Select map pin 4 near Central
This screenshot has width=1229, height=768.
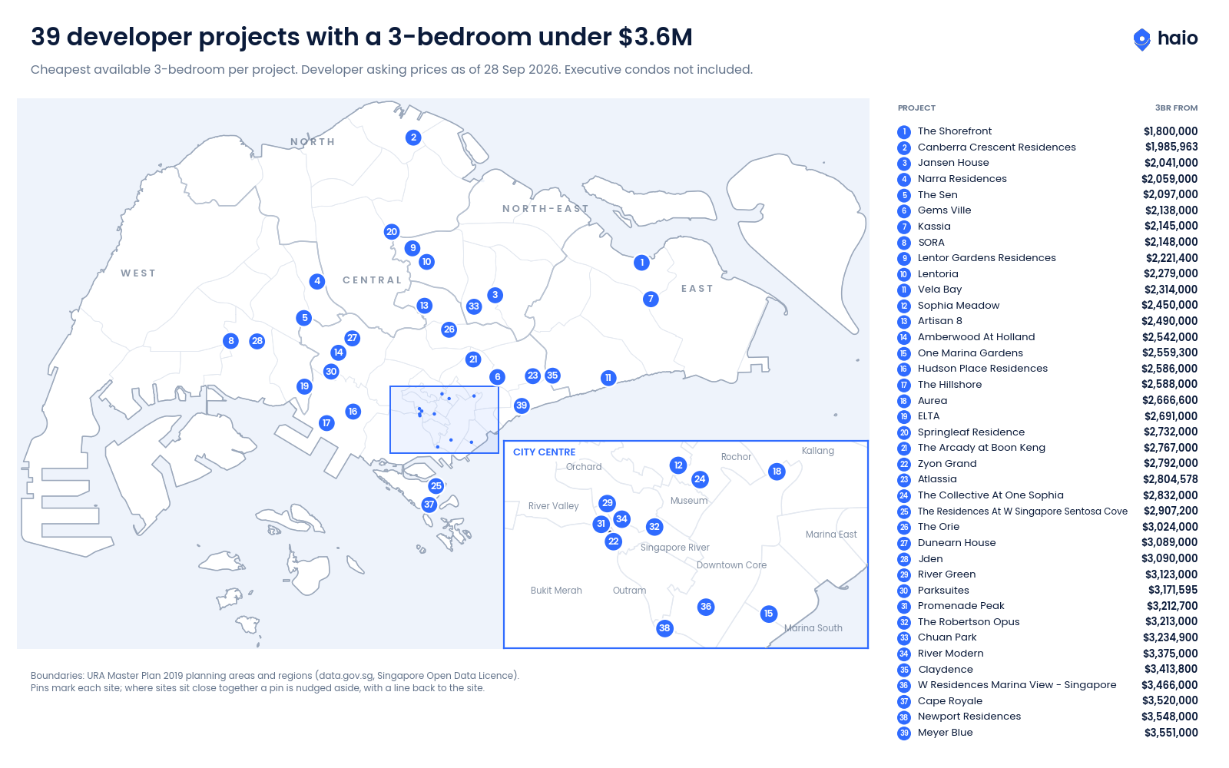pos(317,281)
